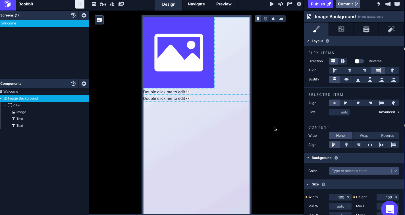The width and height of the screenshot is (405, 215).
Task: Open the Advanced flex settings link
Action: pyautogui.click(x=389, y=112)
